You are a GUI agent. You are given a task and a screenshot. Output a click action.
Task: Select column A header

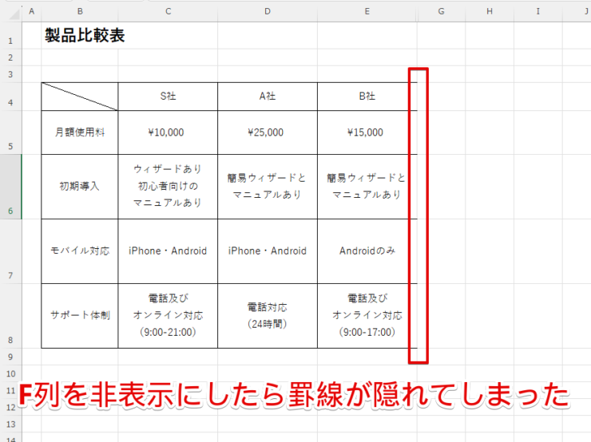pyautogui.click(x=32, y=11)
